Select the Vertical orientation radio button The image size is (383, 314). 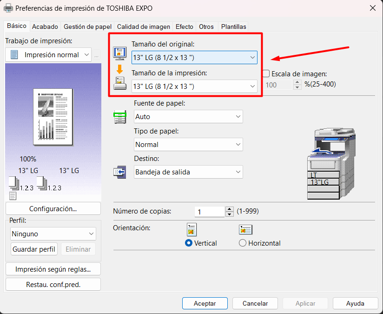pyautogui.click(x=189, y=243)
